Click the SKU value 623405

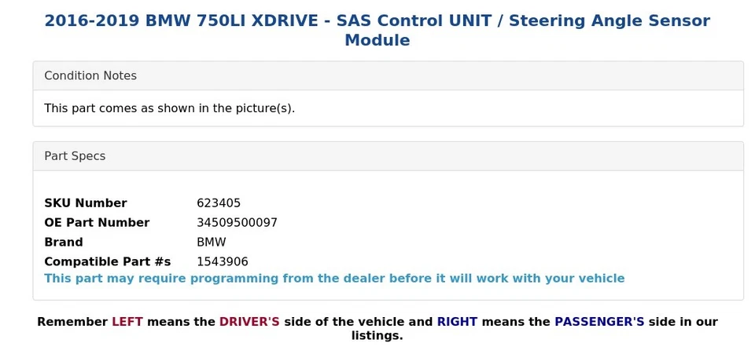click(219, 203)
